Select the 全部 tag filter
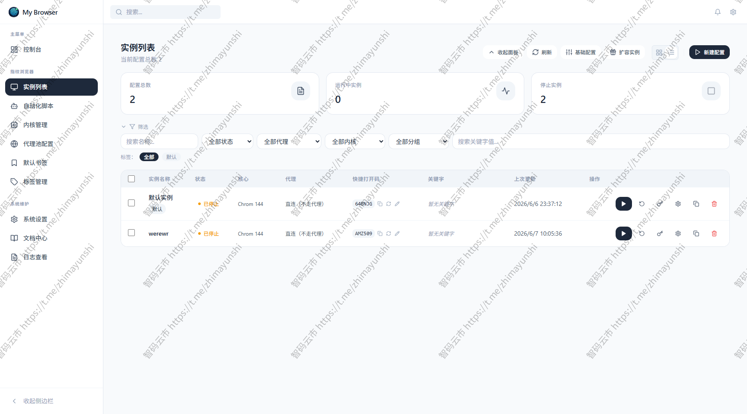 tap(149, 157)
